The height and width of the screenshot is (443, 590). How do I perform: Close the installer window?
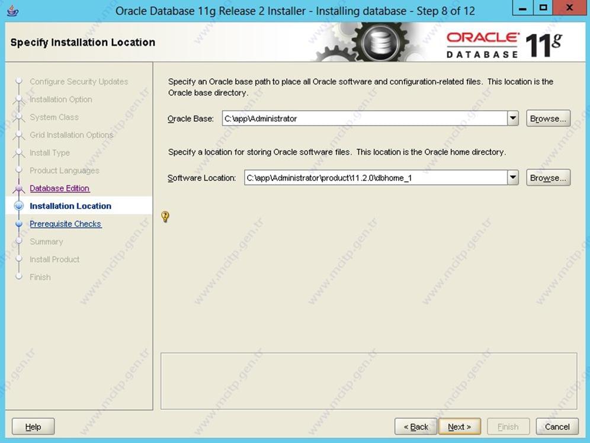569,8
